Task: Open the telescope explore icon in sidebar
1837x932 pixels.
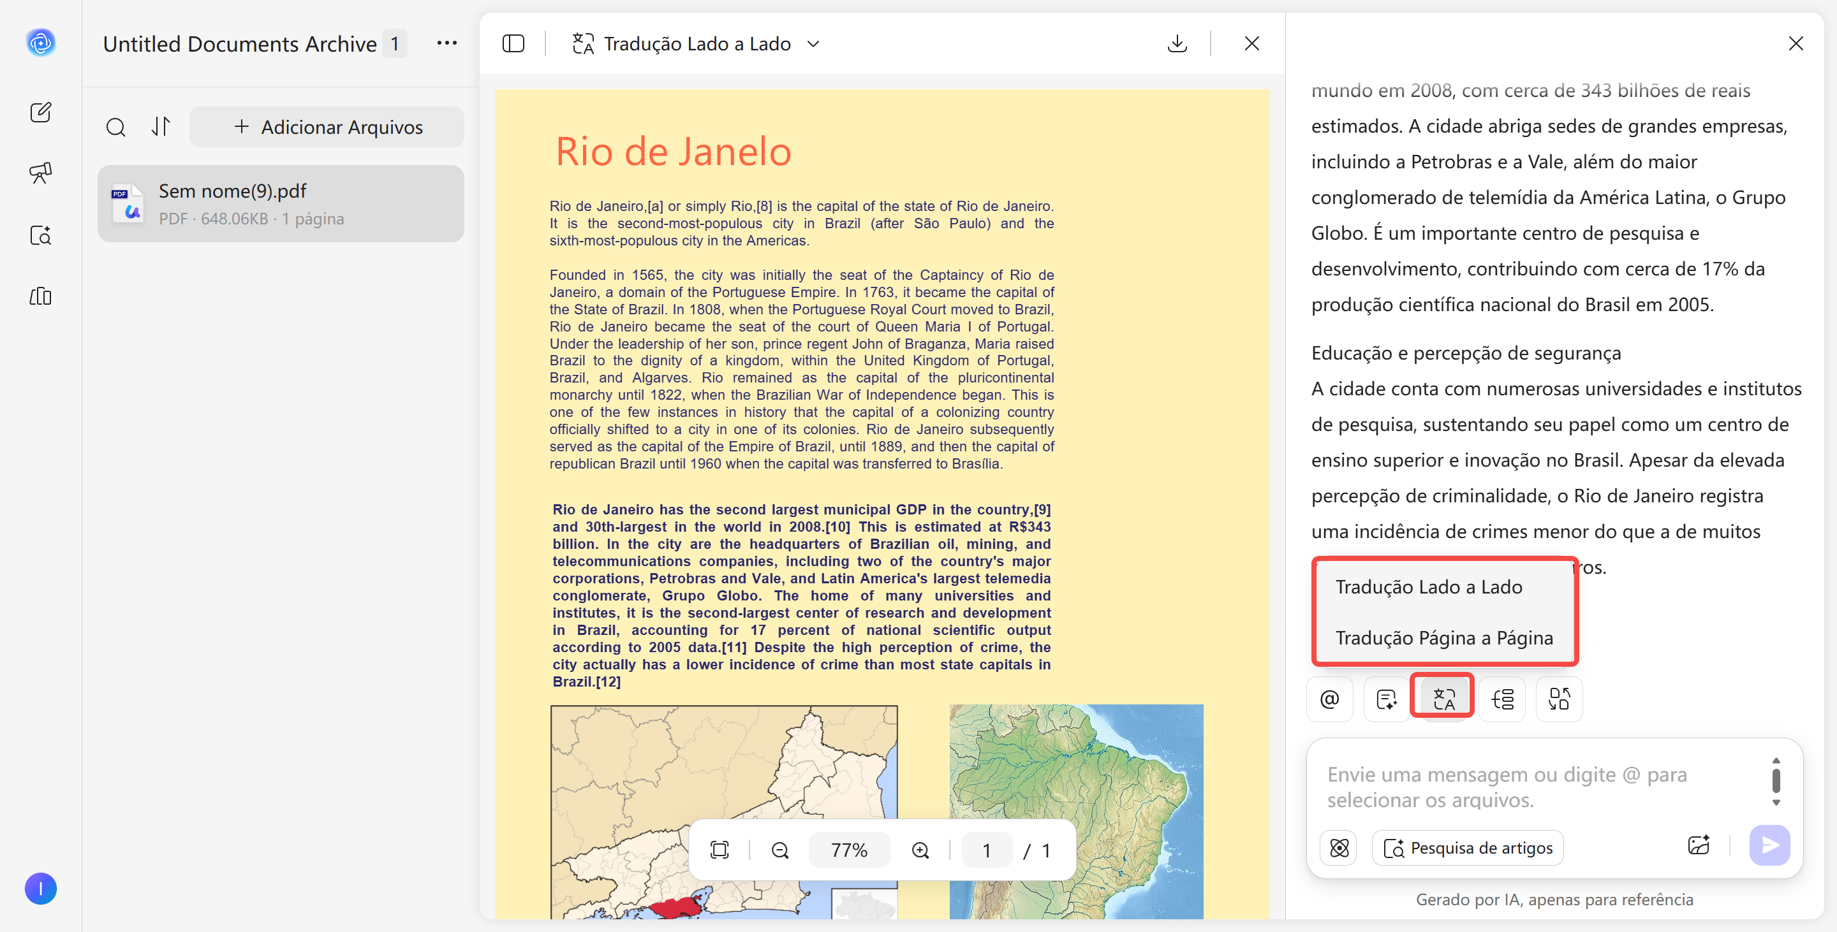Action: click(x=41, y=173)
